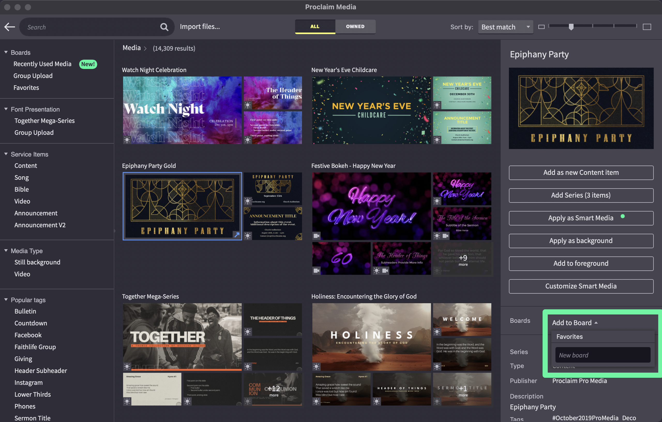Filter by Still background media type
662x422 pixels.
[37, 262]
